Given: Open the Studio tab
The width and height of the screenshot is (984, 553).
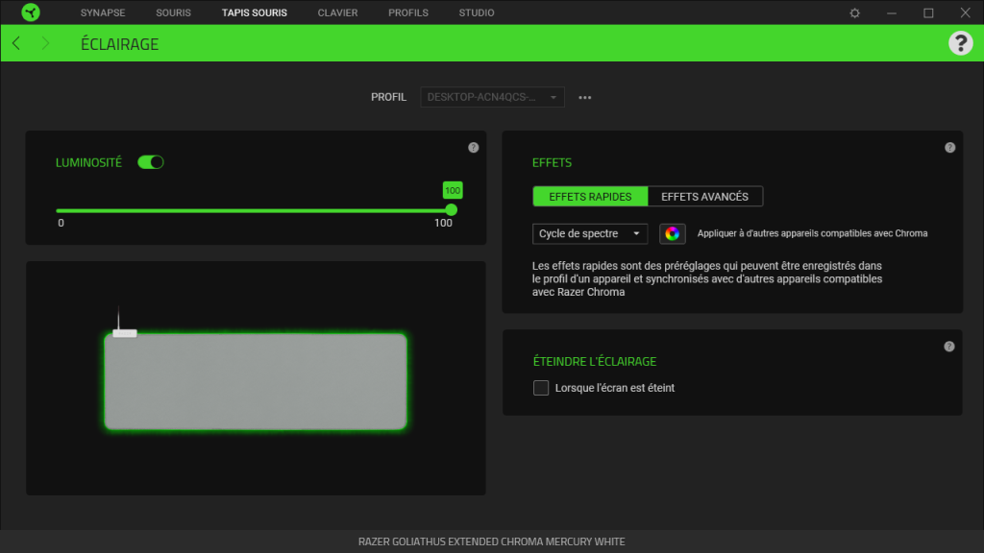Looking at the screenshot, I should (x=477, y=12).
